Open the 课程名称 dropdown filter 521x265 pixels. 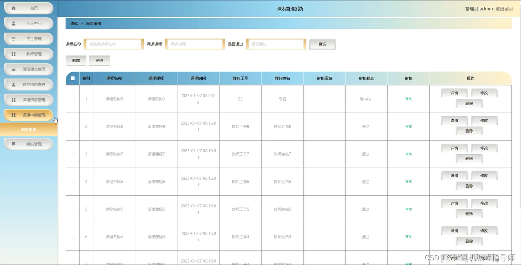(114, 44)
